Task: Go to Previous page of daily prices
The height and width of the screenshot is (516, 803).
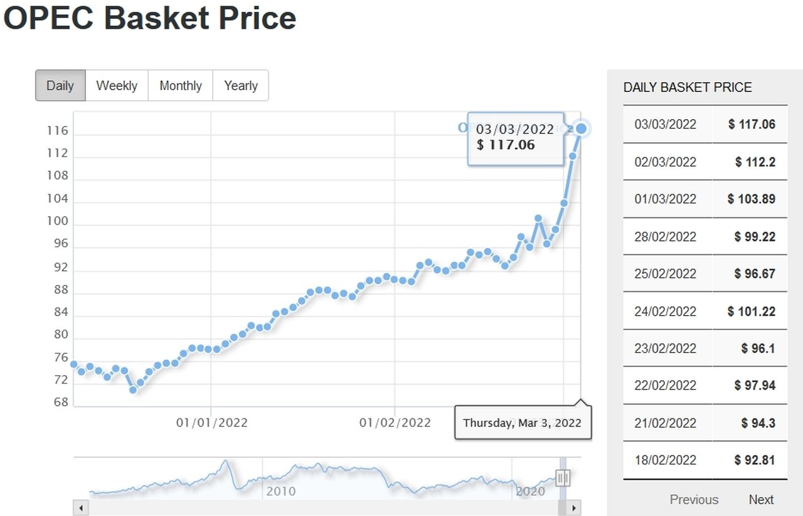Action: click(x=694, y=500)
